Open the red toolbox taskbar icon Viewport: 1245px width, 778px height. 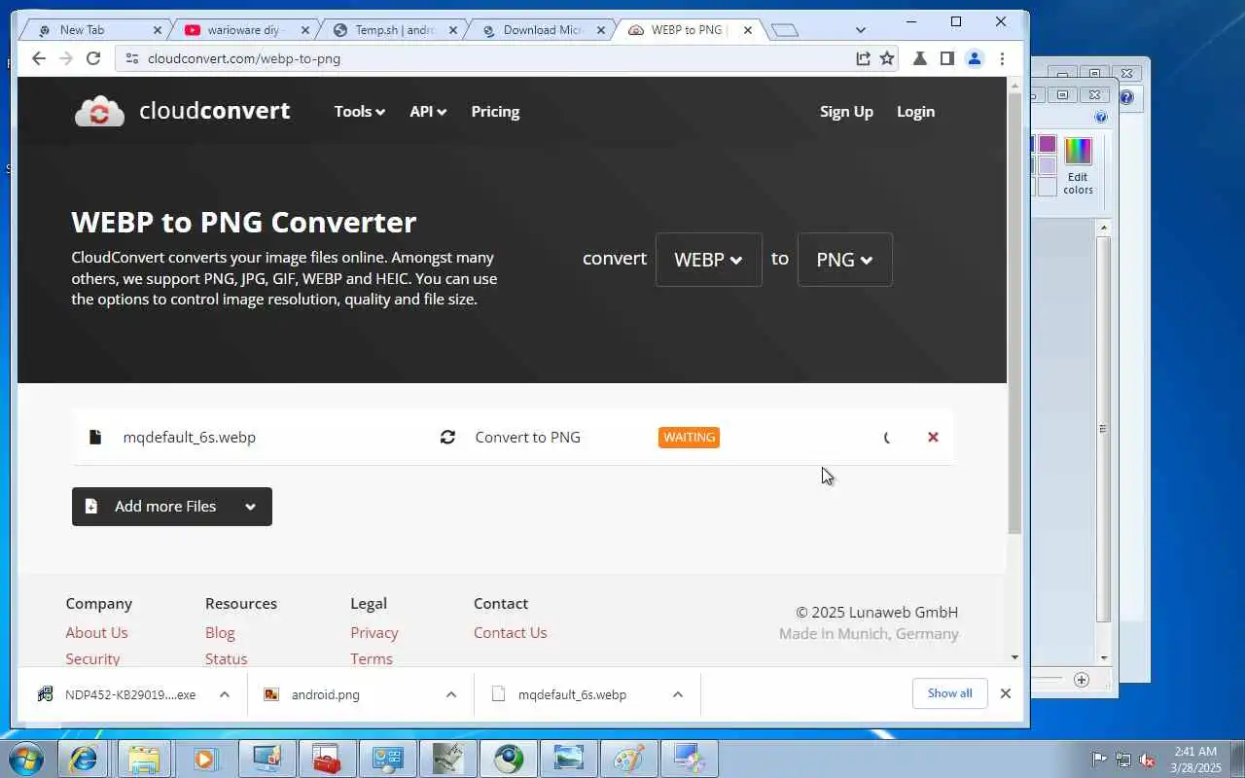point(326,758)
